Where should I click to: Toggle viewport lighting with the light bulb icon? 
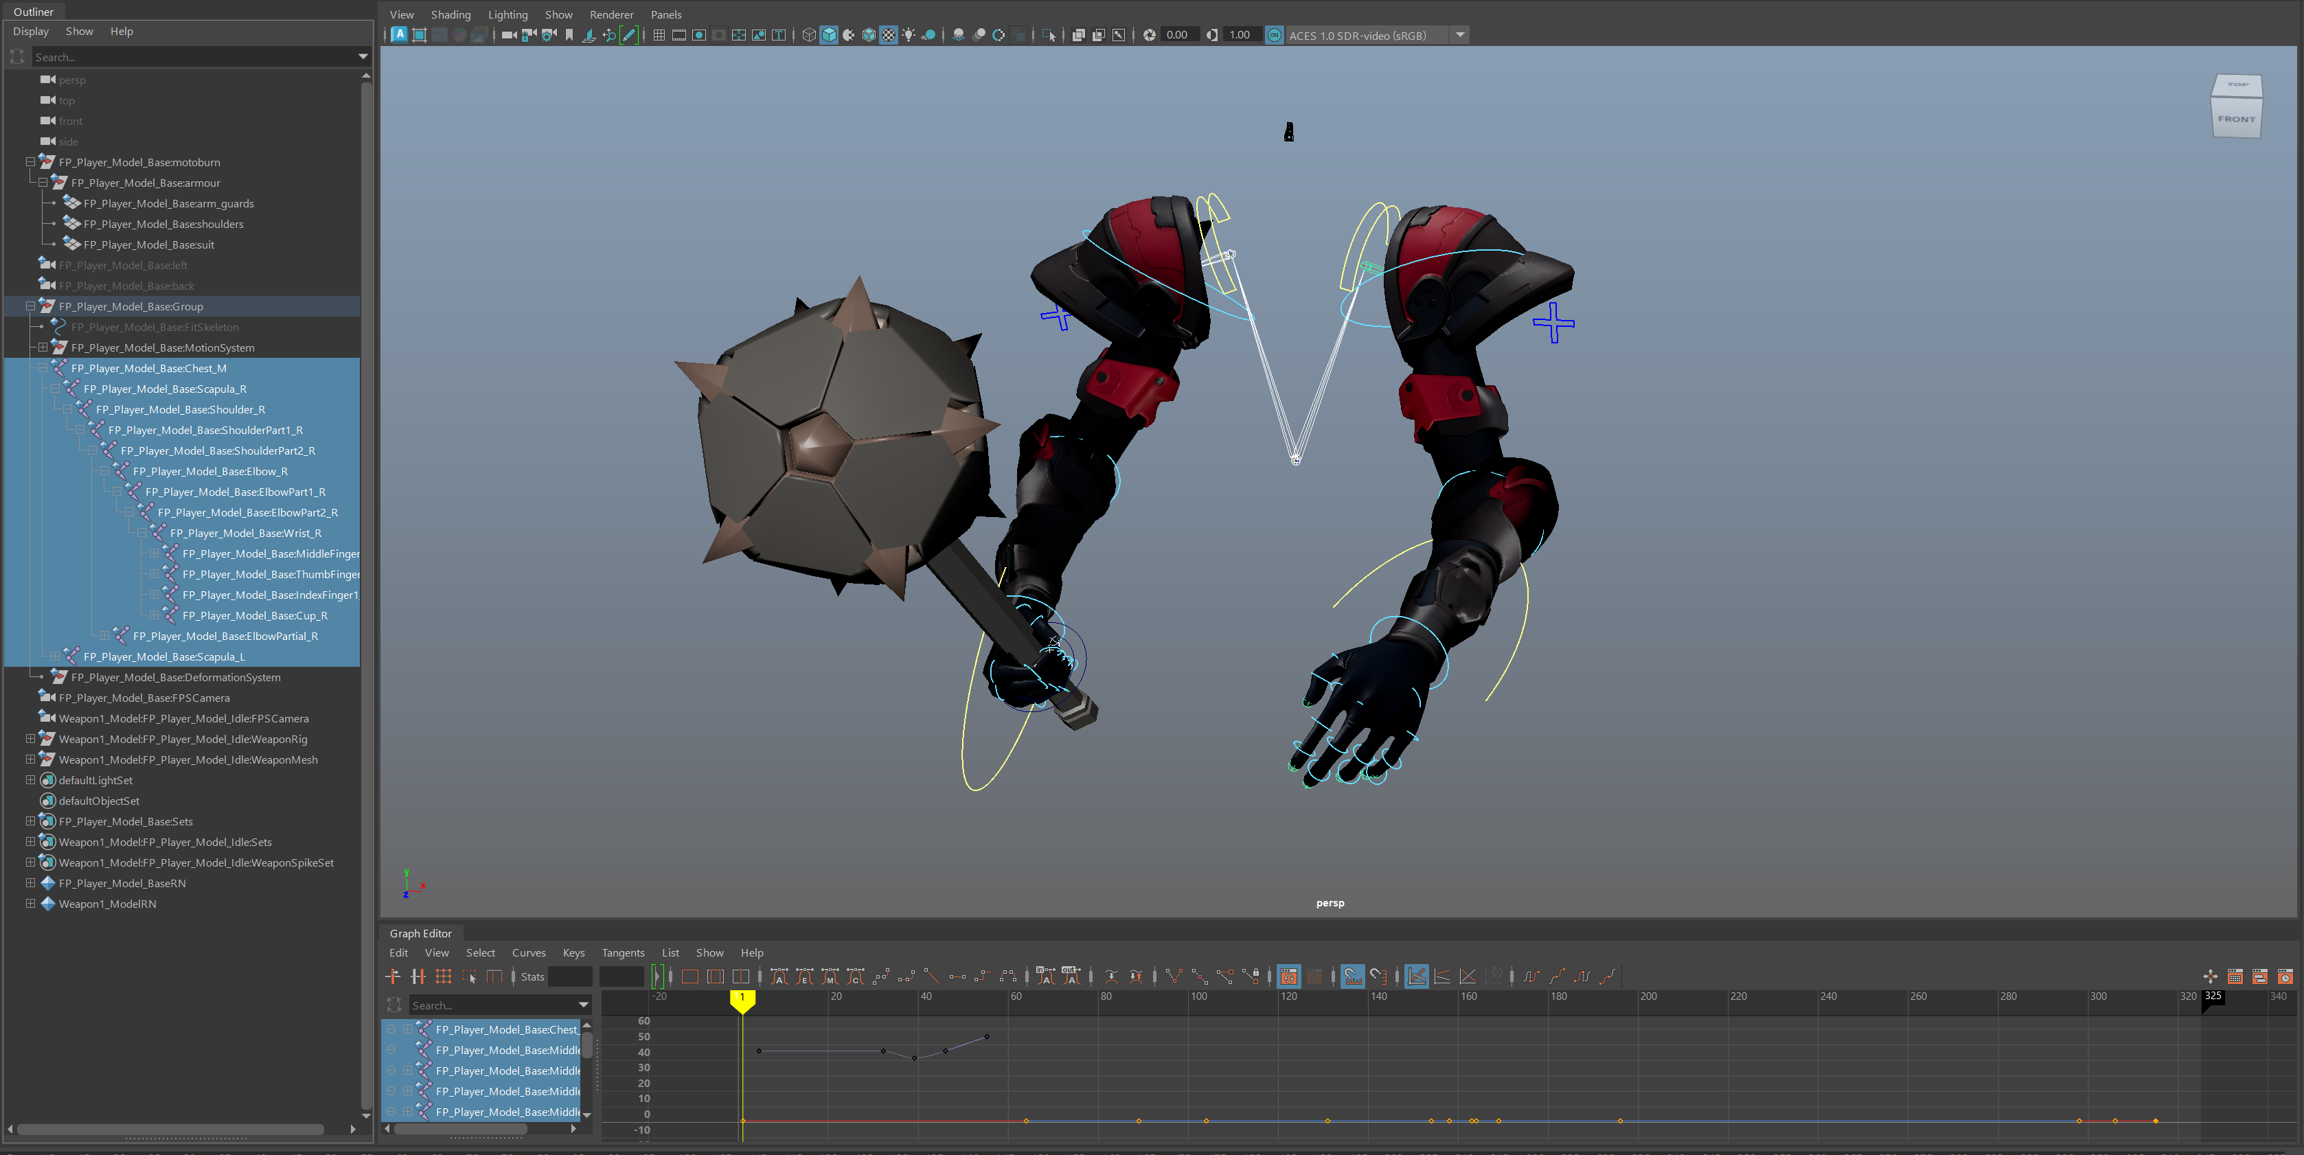click(909, 36)
